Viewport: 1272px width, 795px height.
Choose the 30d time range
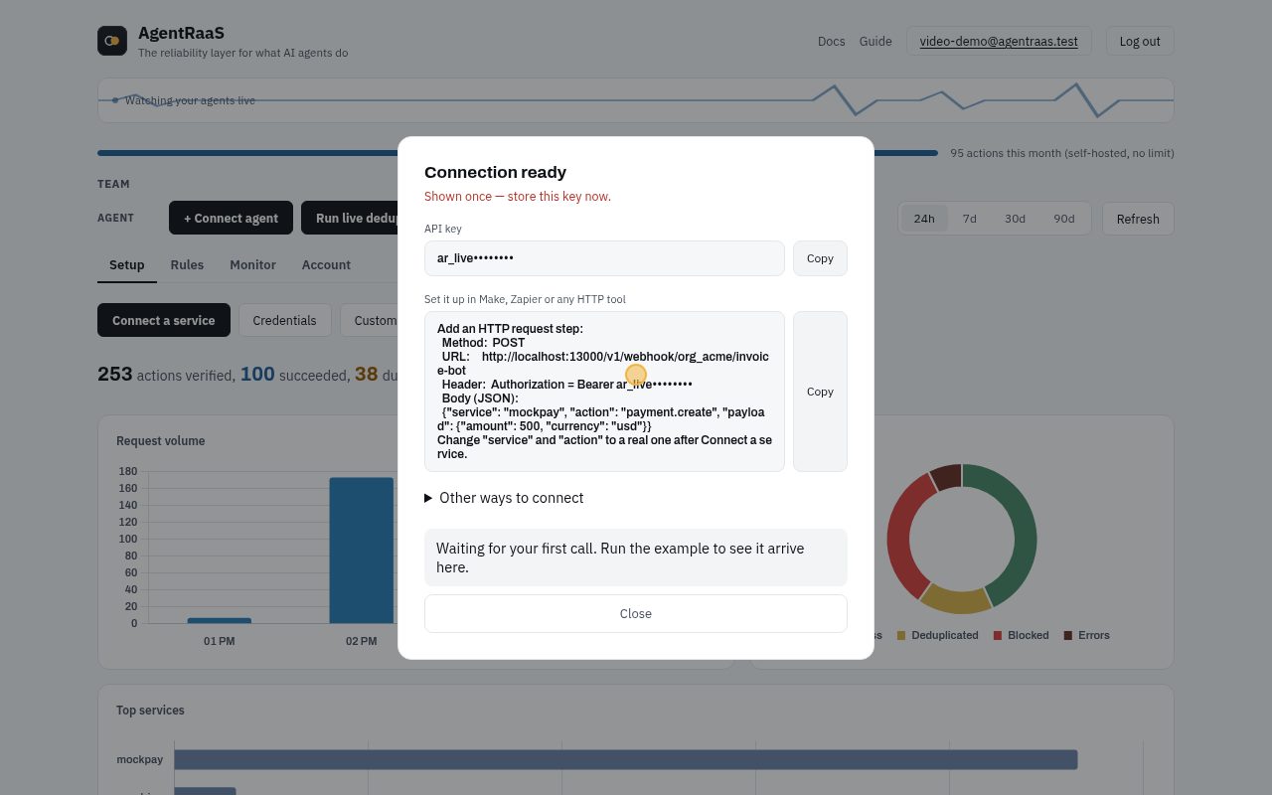1015,219
